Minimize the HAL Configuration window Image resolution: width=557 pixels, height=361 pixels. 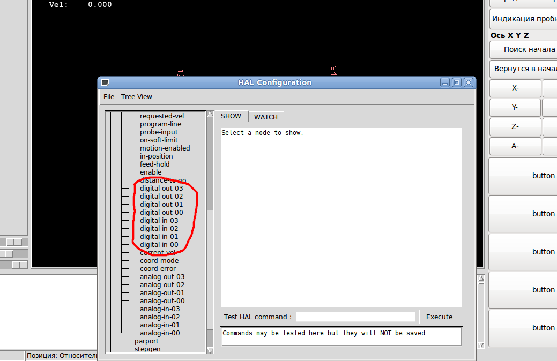pyautogui.click(x=445, y=82)
